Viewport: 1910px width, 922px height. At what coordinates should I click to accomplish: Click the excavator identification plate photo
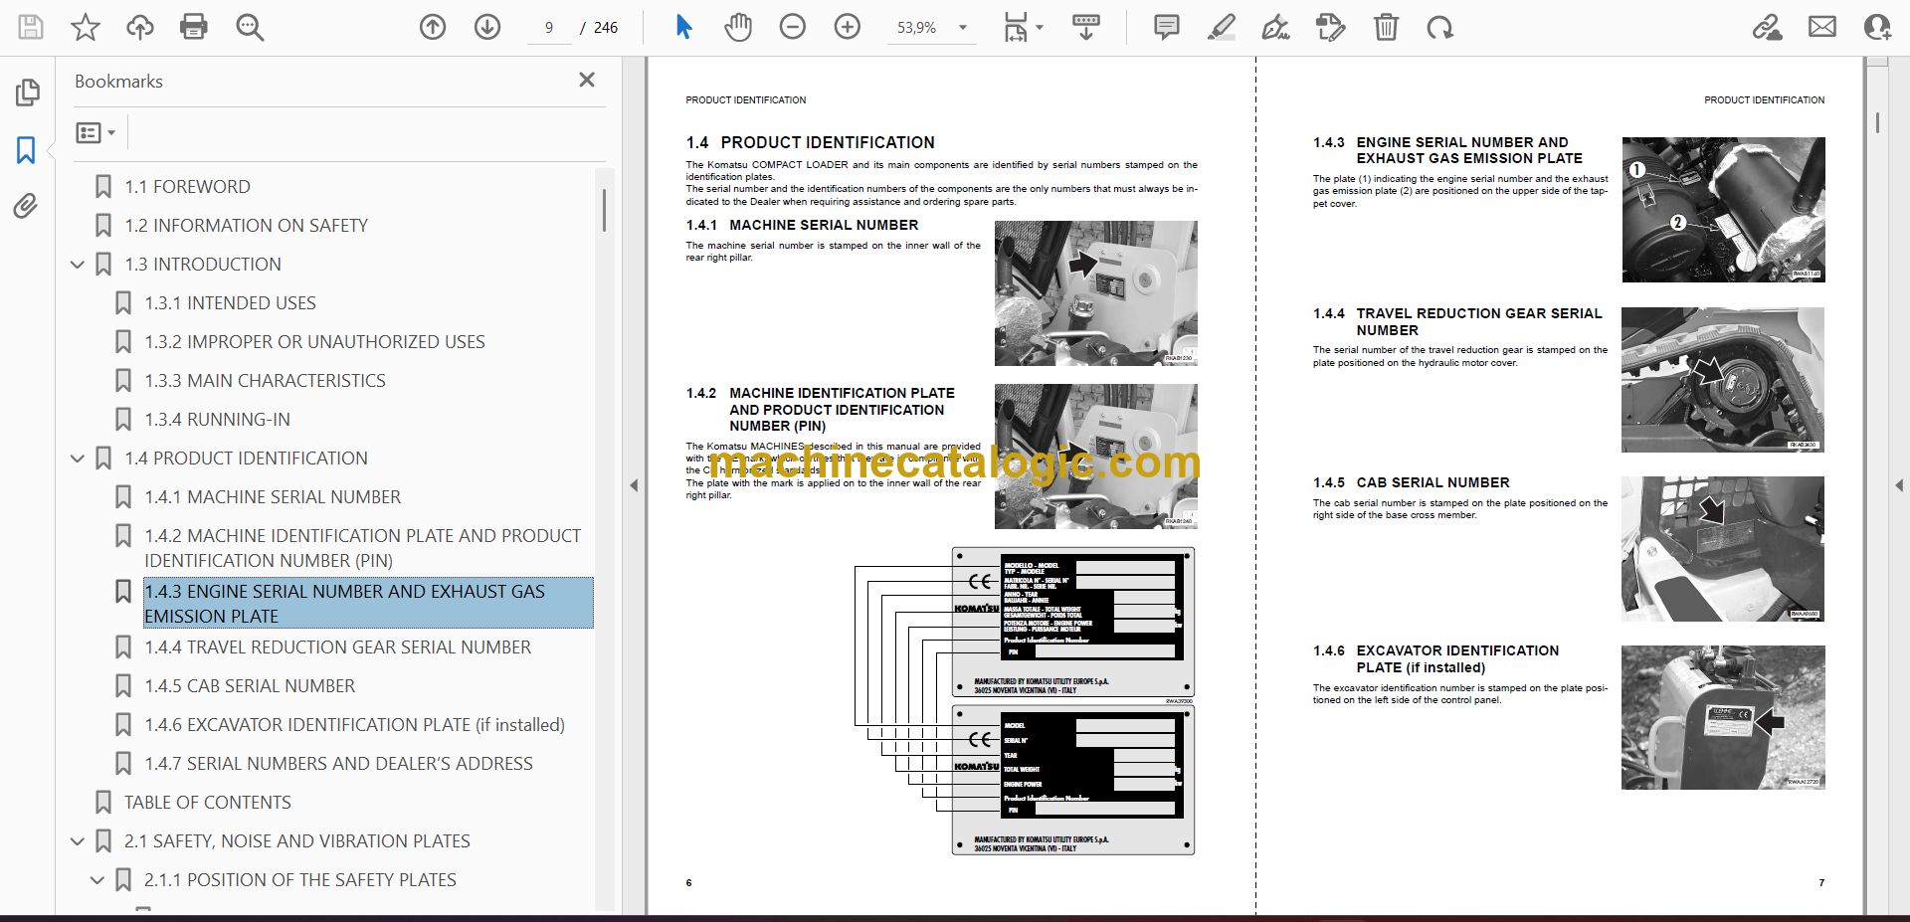(x=1723, y=717)
